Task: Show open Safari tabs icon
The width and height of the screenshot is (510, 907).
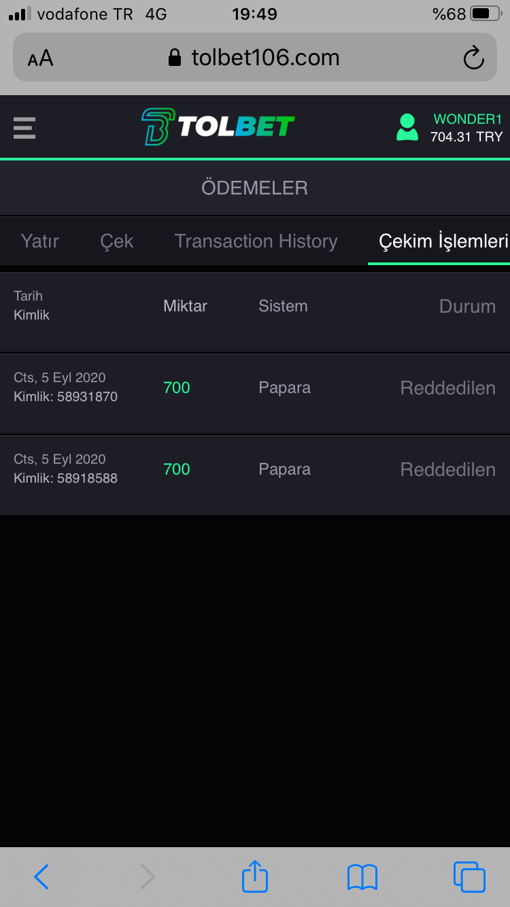Action: pyautogui.click(x=469, y=877)
